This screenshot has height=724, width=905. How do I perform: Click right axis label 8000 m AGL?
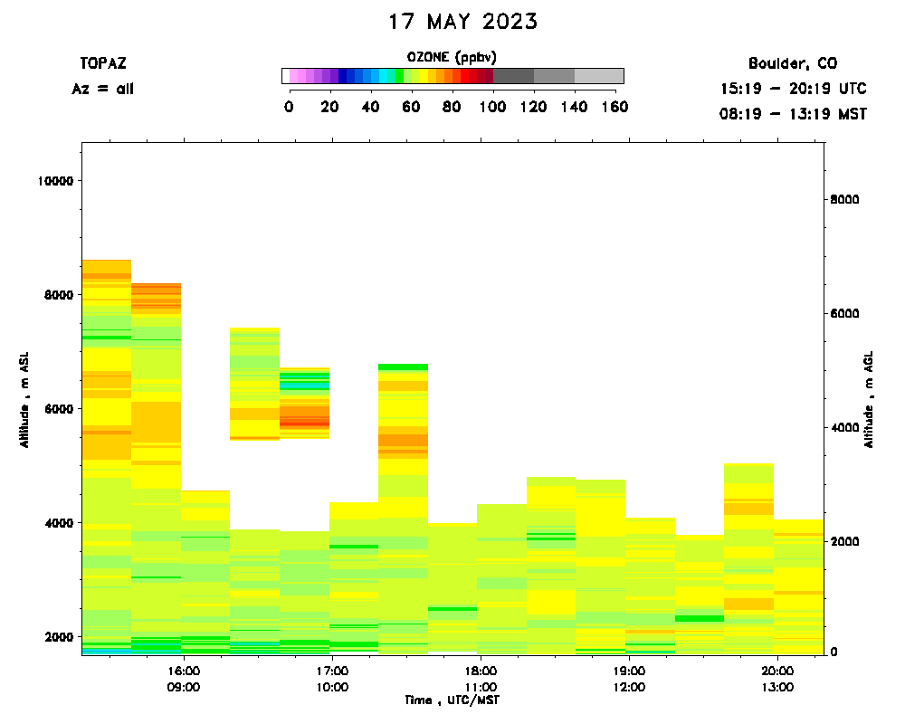click(x=844, y=200)
